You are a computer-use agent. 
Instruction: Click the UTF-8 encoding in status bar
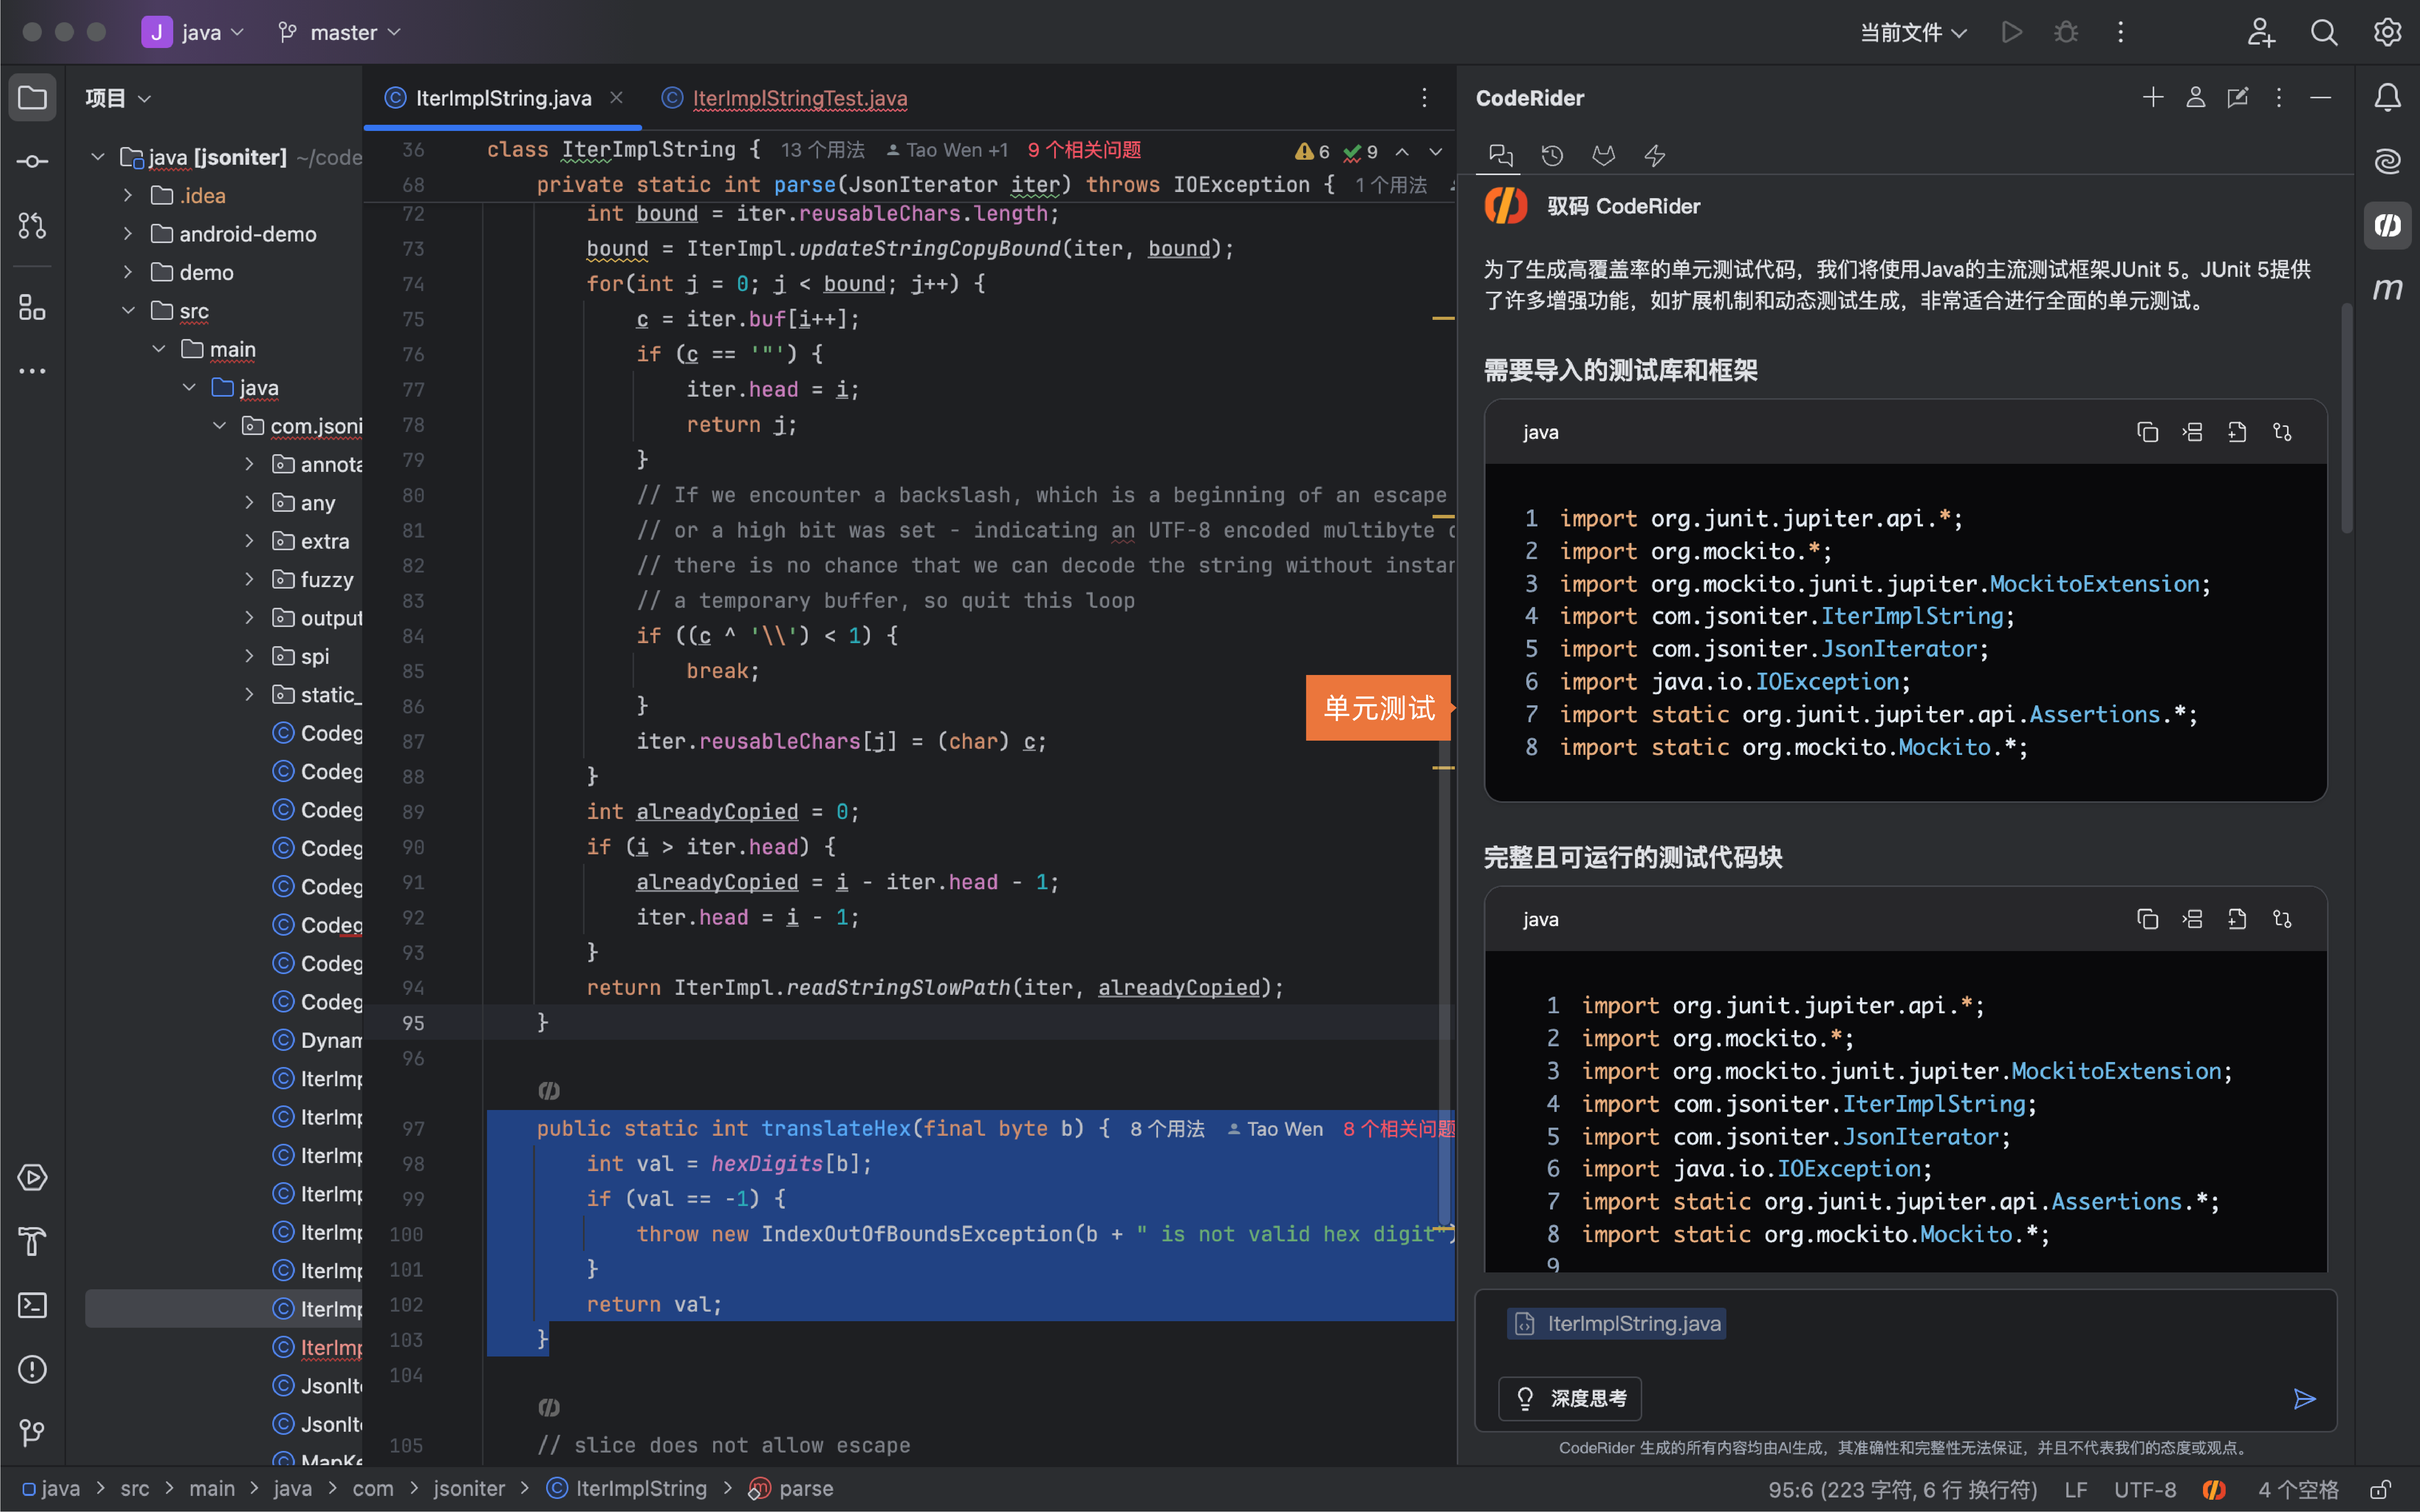click(x=2145, y=1490)
